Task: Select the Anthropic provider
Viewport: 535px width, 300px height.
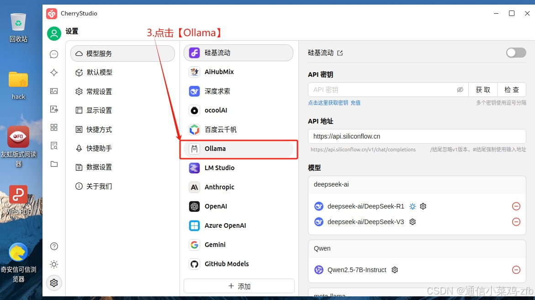Action: point(238,187)
